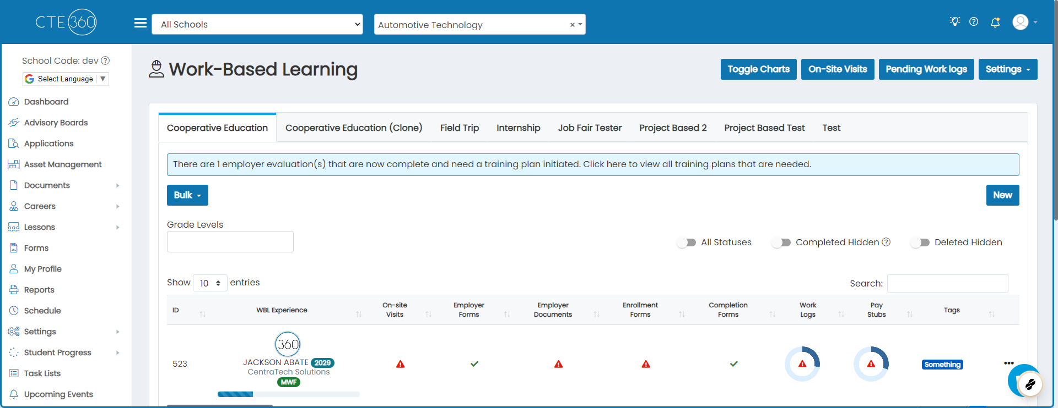Expand the Documents sidebar menu
1058x408 pixels.
(66, 185)
